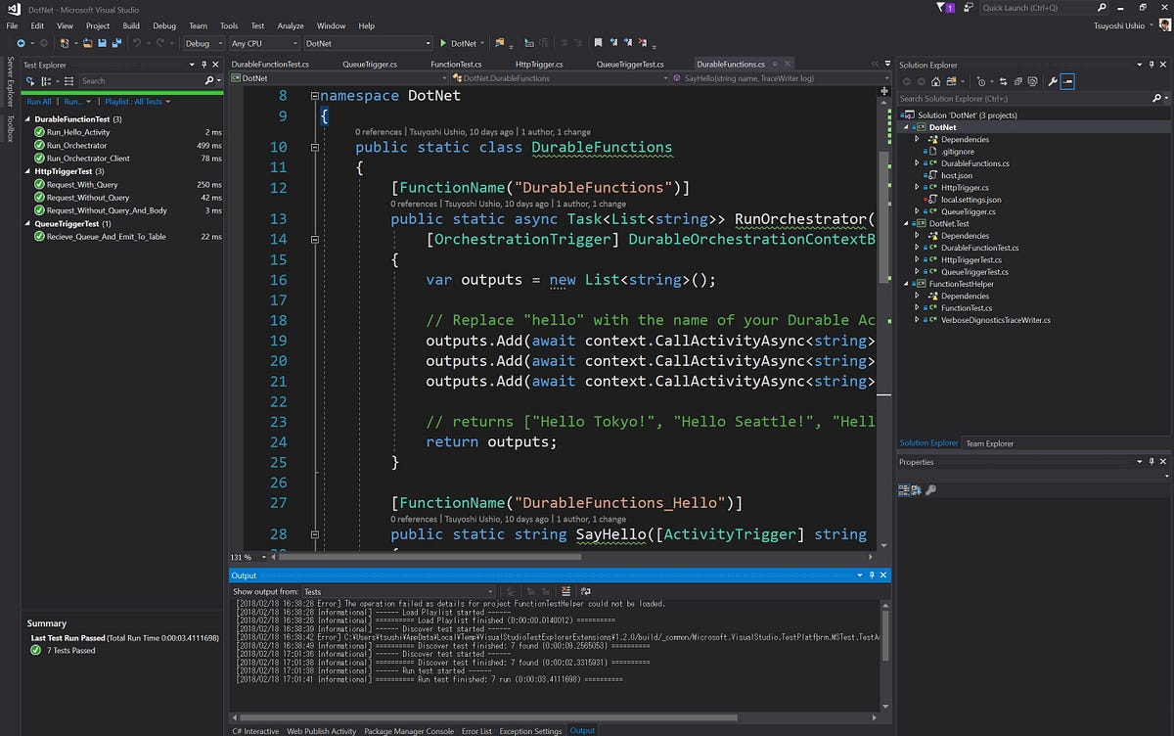Screen dimensions: 1174x736
Task: Toggle the Preview Selected Items button
Action: (x=1067, y=82)
